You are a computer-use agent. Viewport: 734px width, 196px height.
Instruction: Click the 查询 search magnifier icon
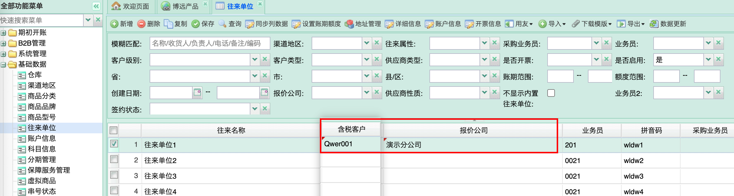[223, 24]
